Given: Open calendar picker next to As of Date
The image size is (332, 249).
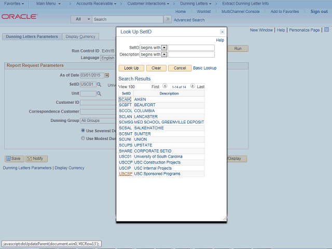Looking at the screenshot, I should (107, 75).
